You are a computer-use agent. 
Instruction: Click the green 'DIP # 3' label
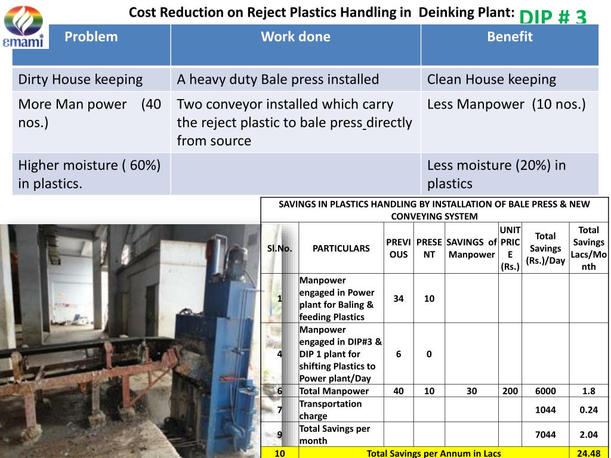553,17
